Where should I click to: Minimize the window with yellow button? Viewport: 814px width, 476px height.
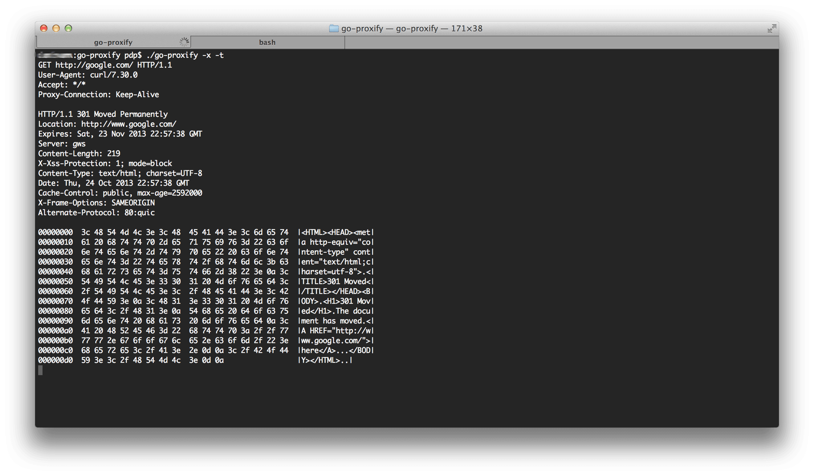point(56,28)
